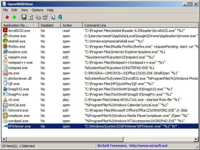Click the iexplore.exe icon
200x150 pixels.
(5, 52)
